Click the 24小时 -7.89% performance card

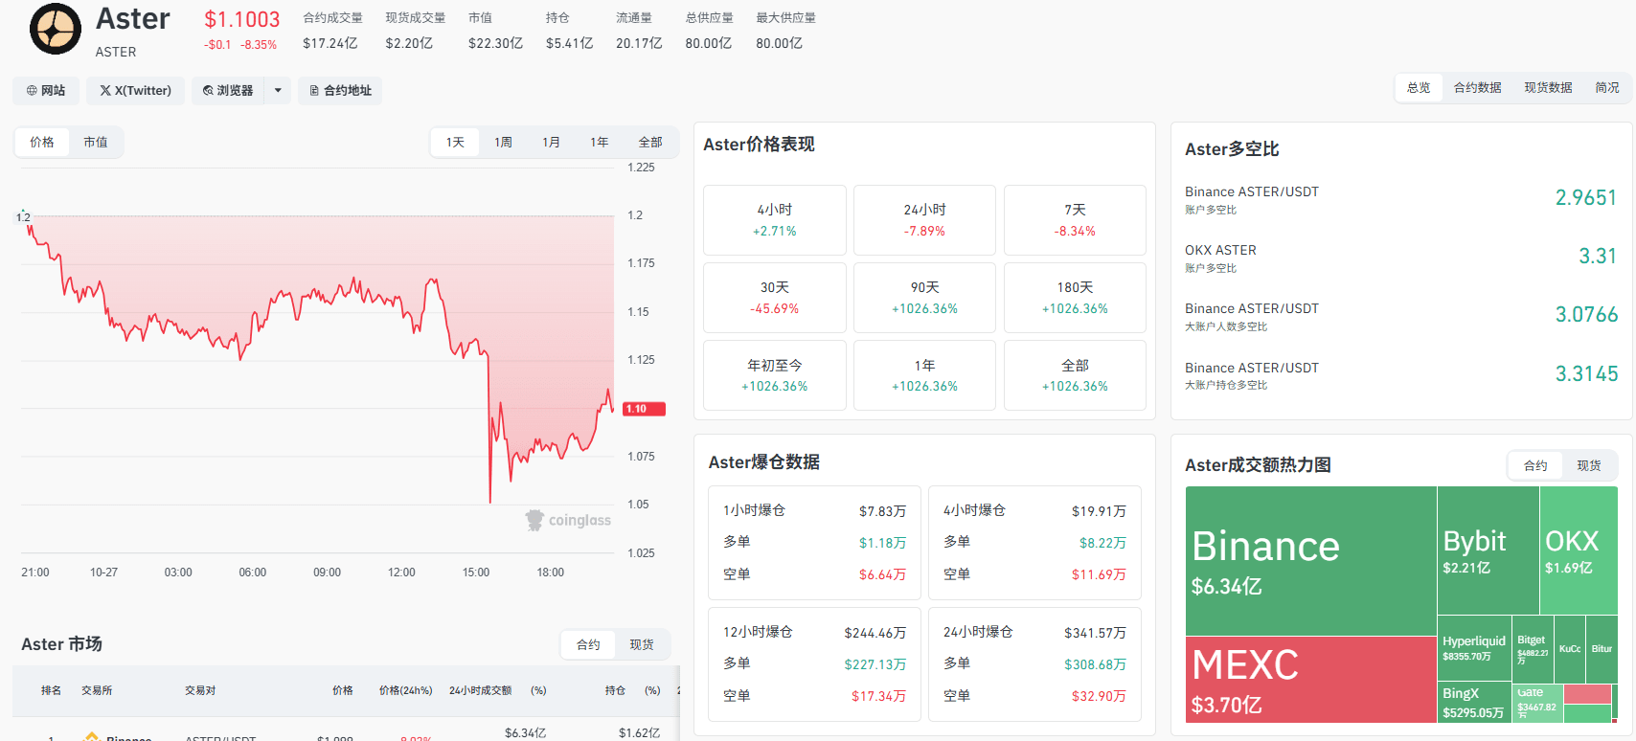pos(924,220)
